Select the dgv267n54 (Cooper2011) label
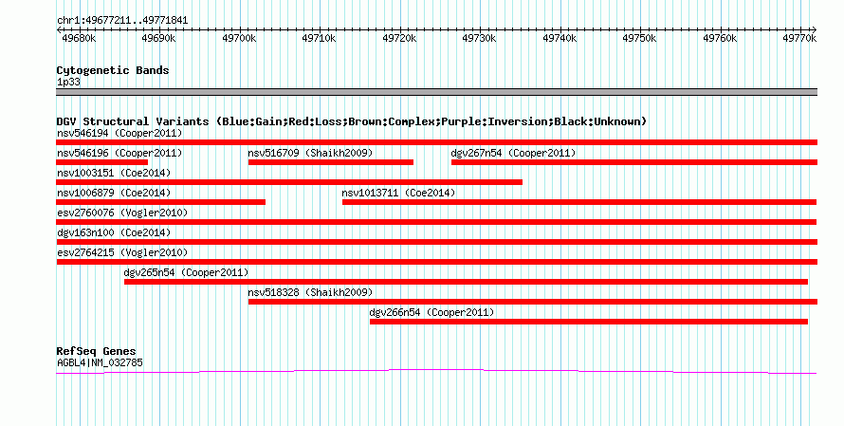This screenshot has height=426, width=844. (513, 153)
